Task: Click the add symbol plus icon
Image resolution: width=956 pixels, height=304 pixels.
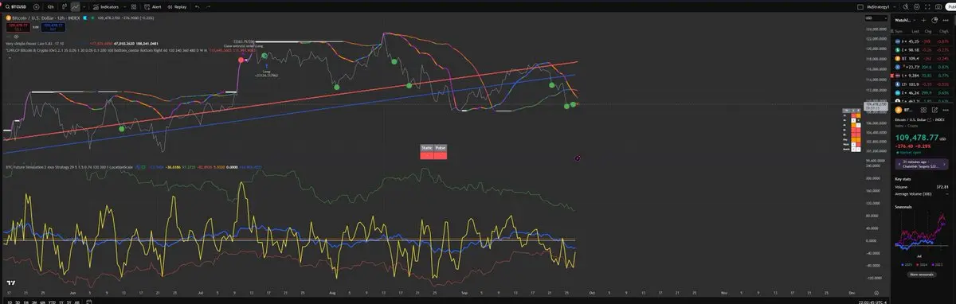Action: click(36, 7)
